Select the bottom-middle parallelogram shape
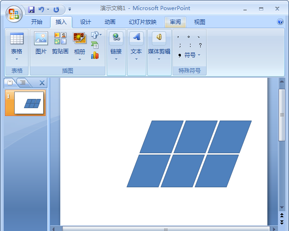289x231 pixels. (183, 171)
